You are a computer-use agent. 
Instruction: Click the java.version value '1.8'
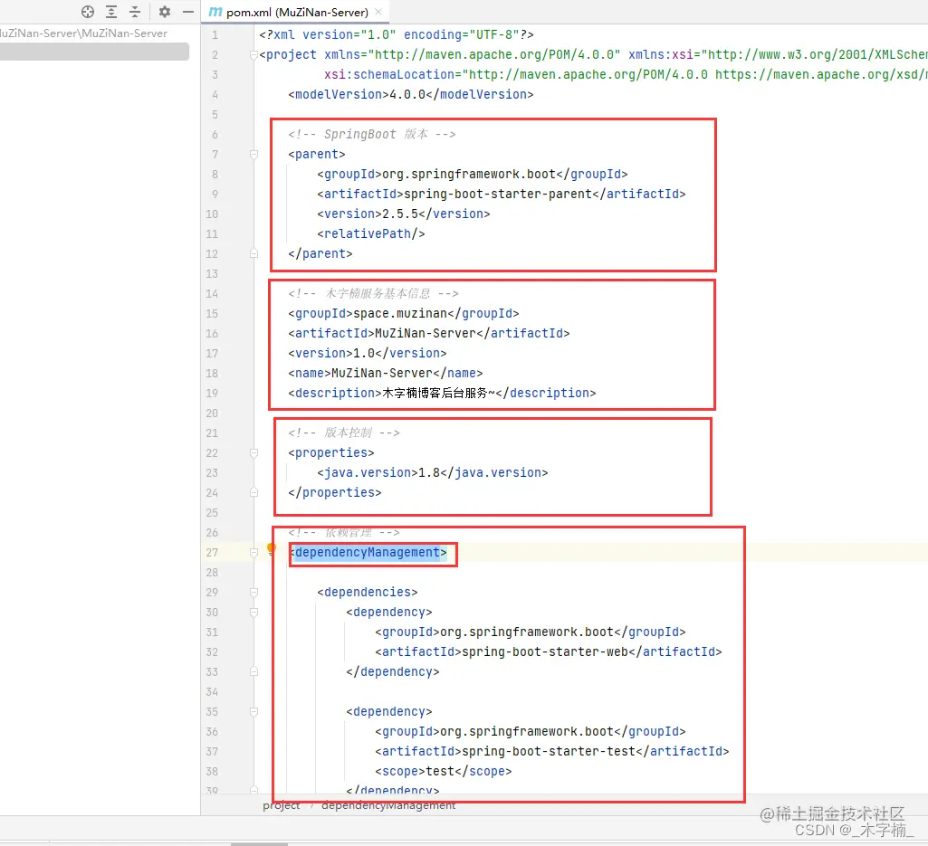[x=429, y=472]
